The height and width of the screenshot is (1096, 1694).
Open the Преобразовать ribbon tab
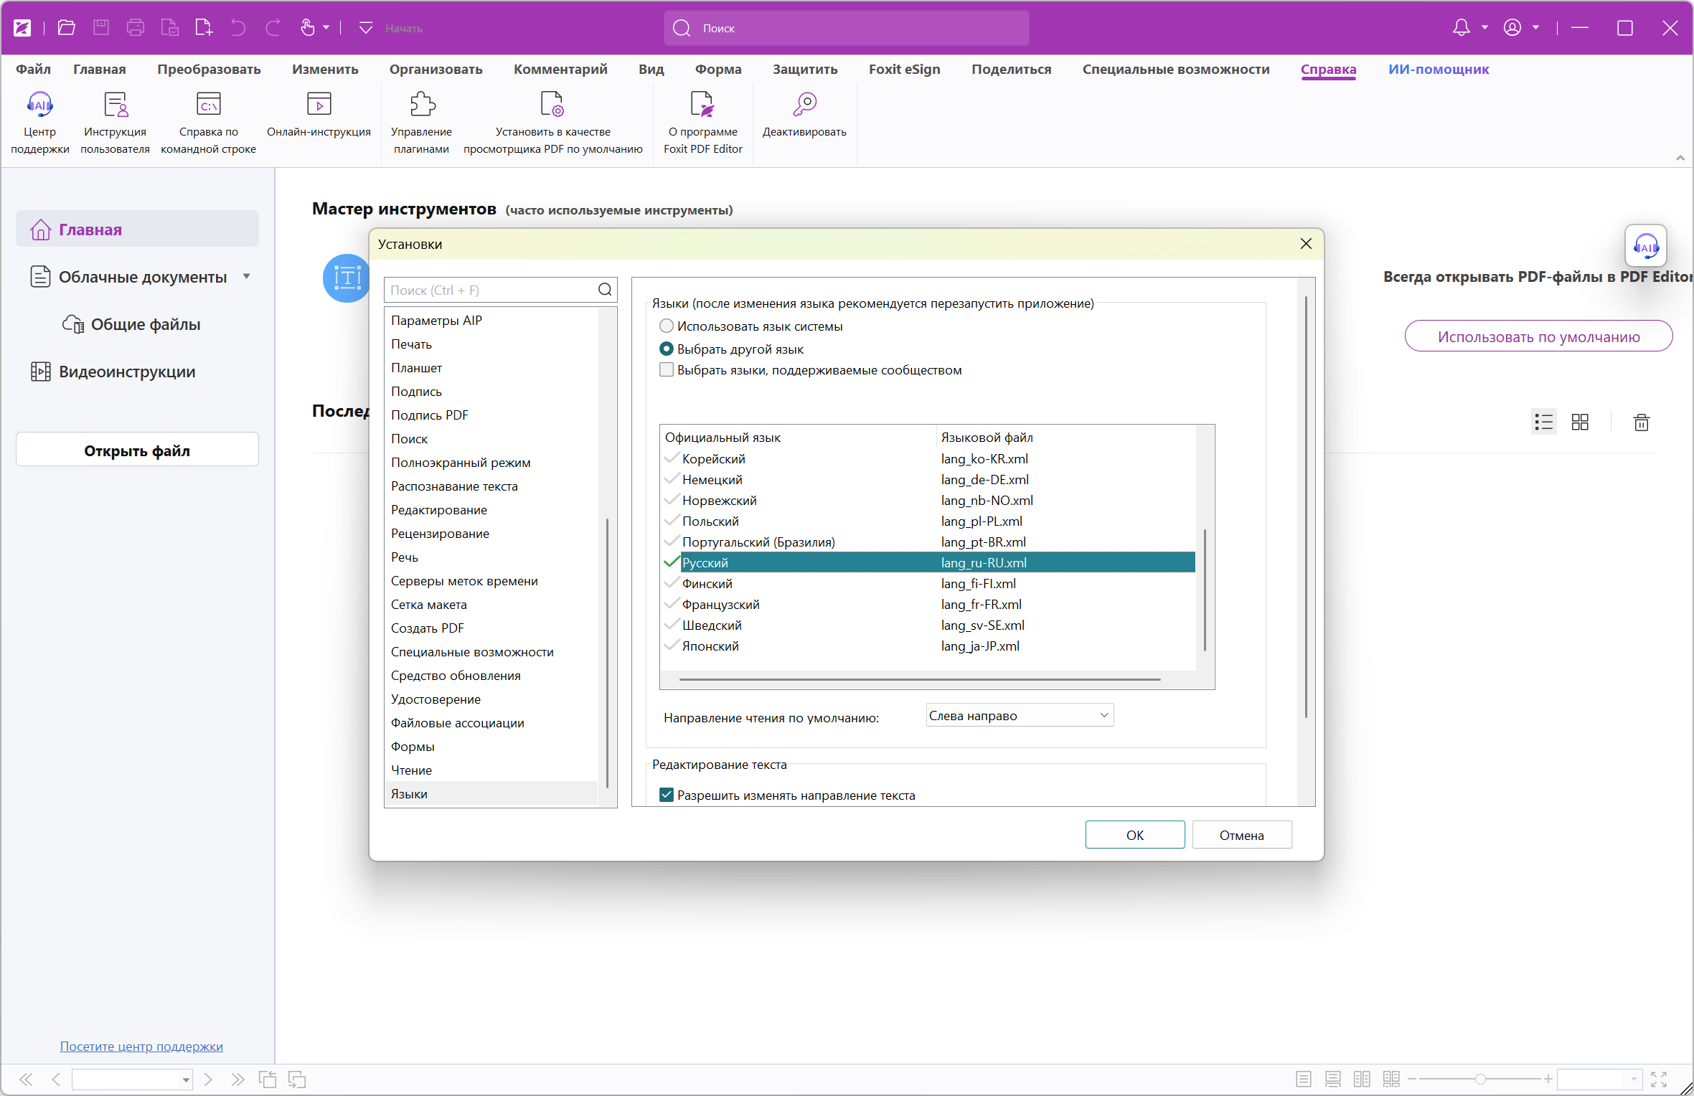point(209,70)
